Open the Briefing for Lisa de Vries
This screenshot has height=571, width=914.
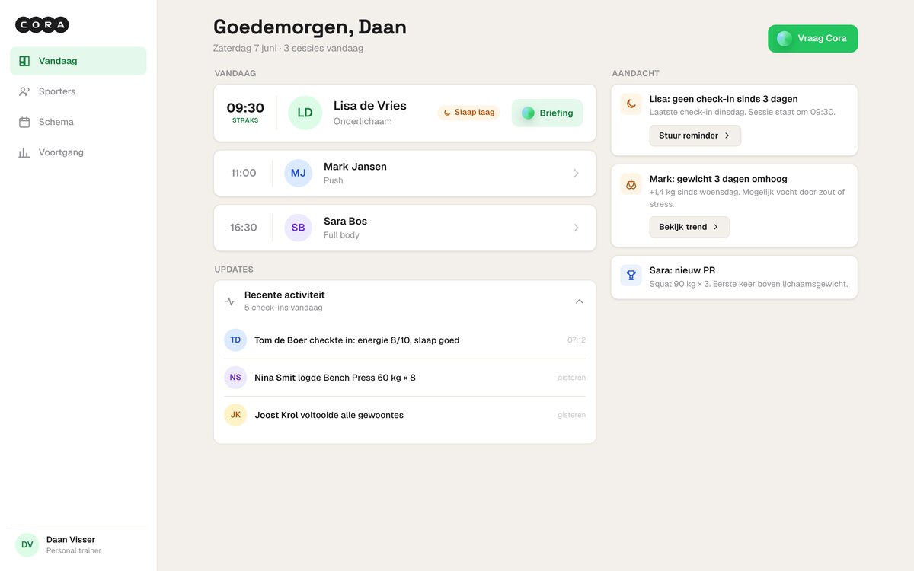[547, 113]
